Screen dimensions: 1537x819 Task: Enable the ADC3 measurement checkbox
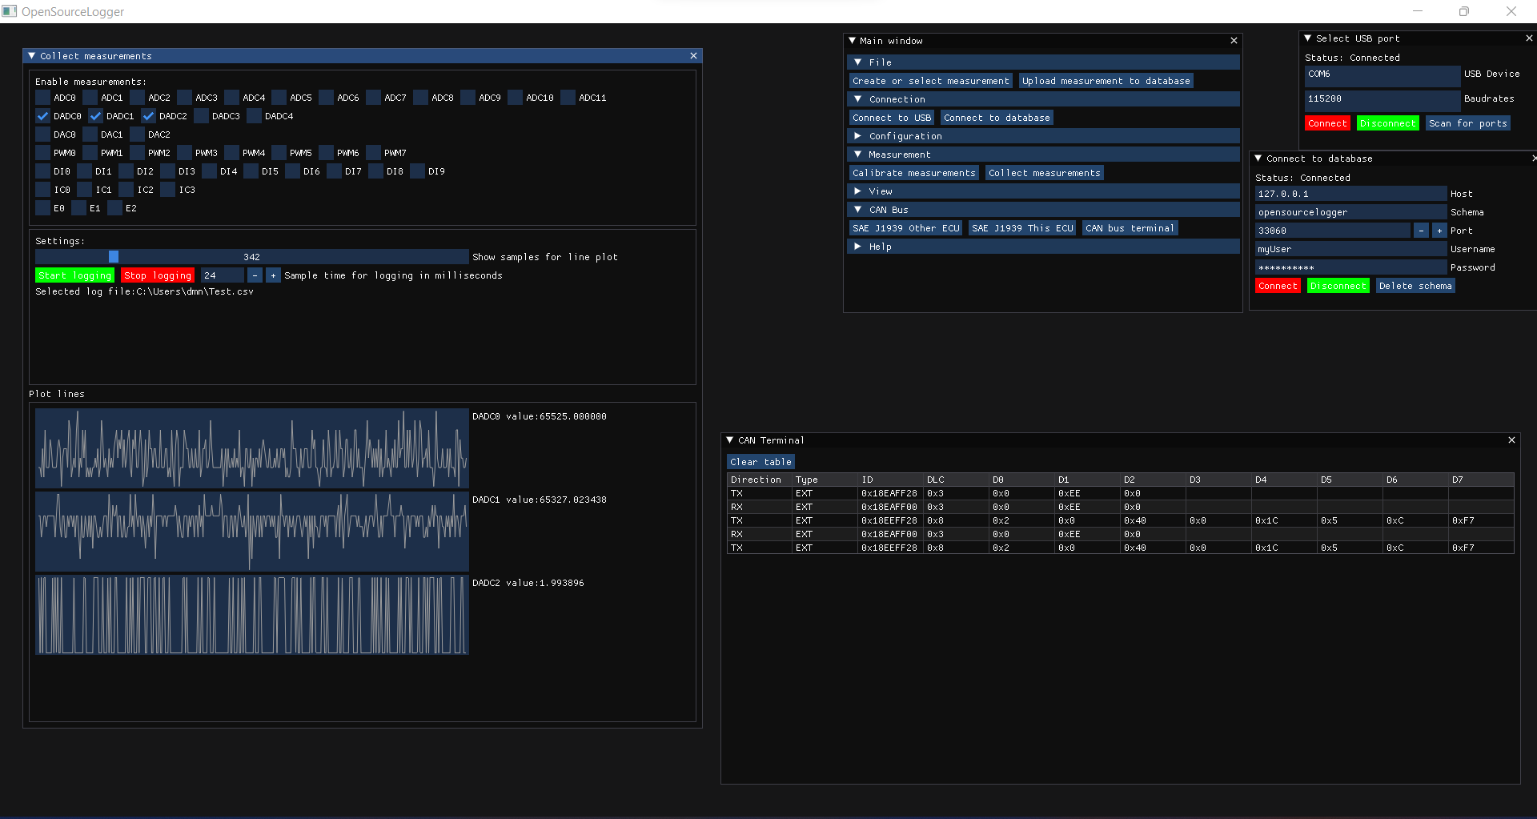pyautogui.click(x=184, y=98)
